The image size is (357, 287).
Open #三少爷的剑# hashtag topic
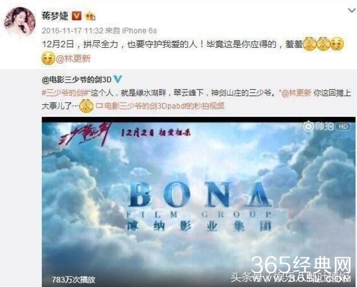pyautogui.click(x=66, y=93)
